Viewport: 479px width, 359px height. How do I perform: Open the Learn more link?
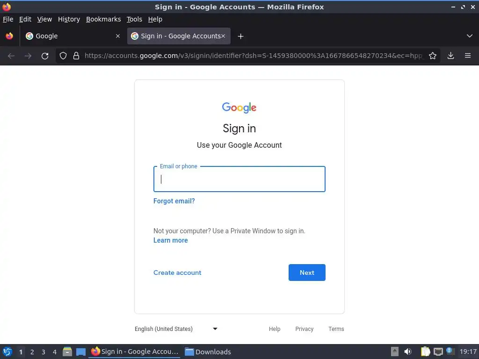(x=170, y=240)
